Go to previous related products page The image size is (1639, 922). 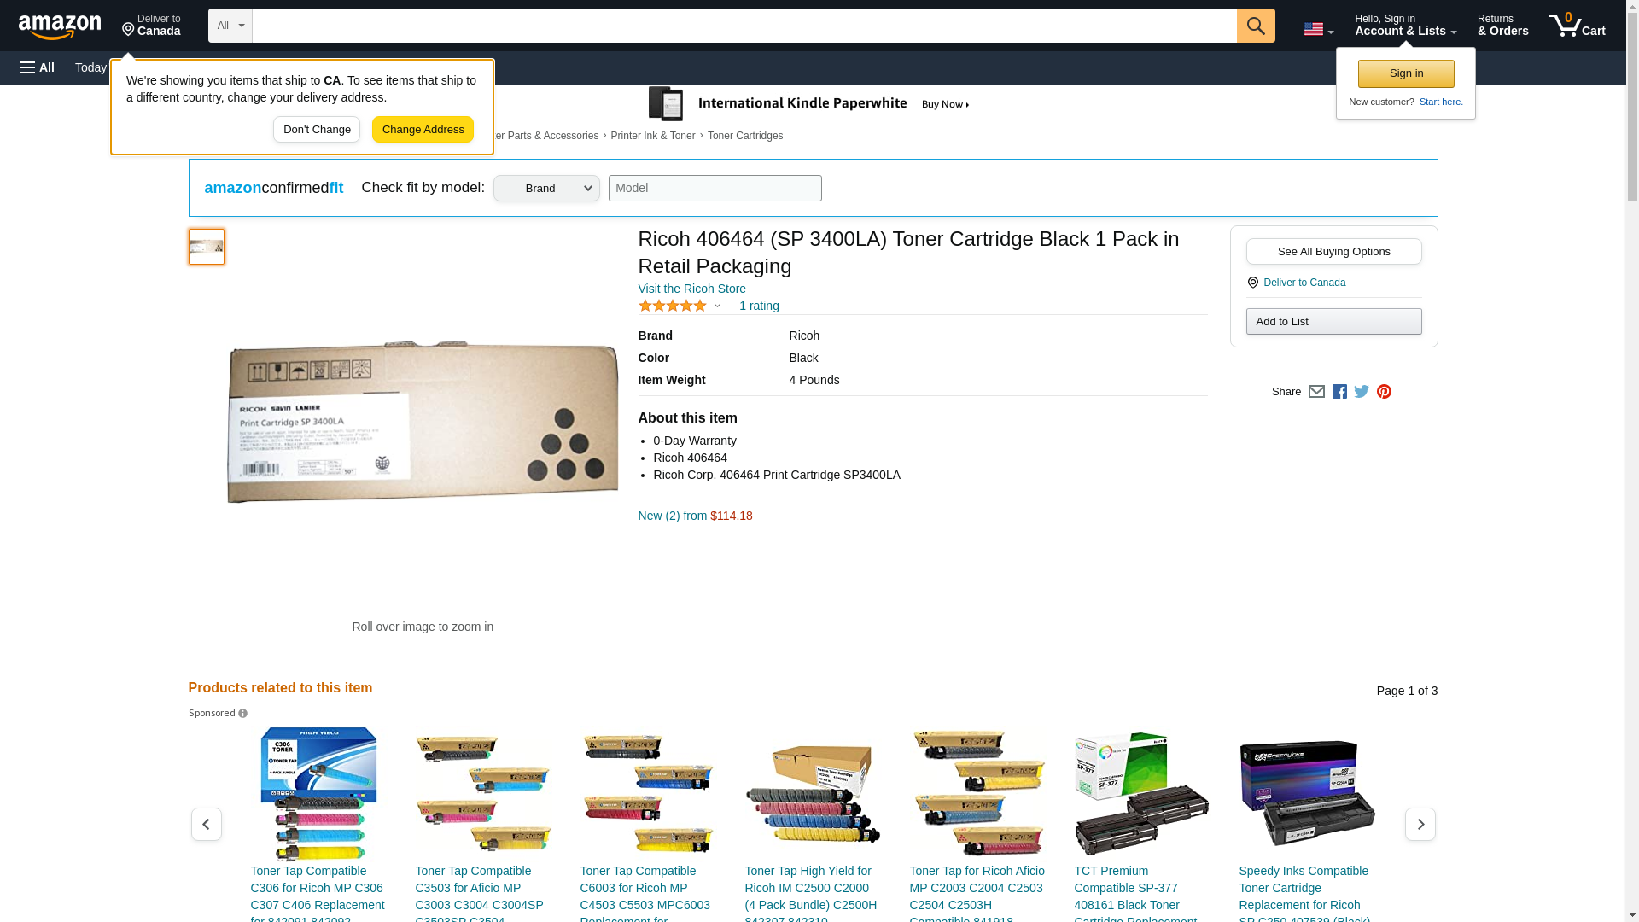tap(206, 824)
